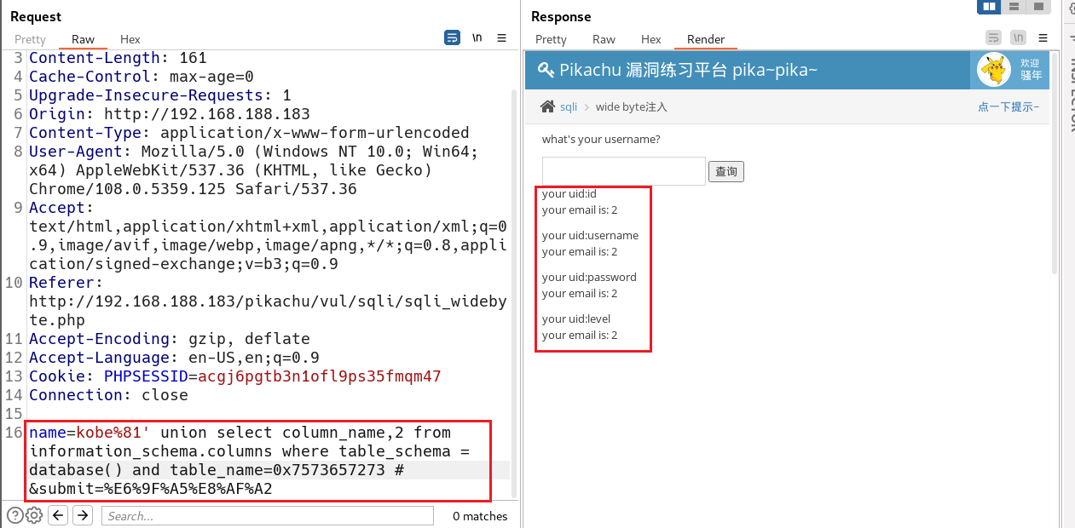Click the Pikachu avatar image
Image resolution: width=1075 pixels, height=528 pixels.
(993, 70)
